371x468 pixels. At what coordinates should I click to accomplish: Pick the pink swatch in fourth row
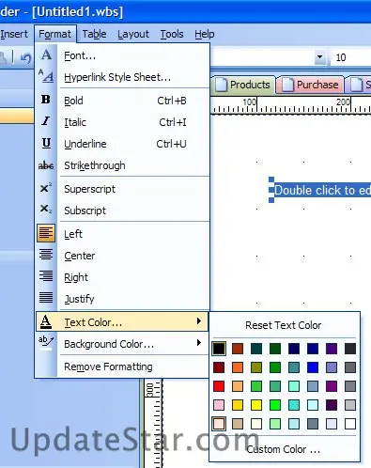(219, 405)
